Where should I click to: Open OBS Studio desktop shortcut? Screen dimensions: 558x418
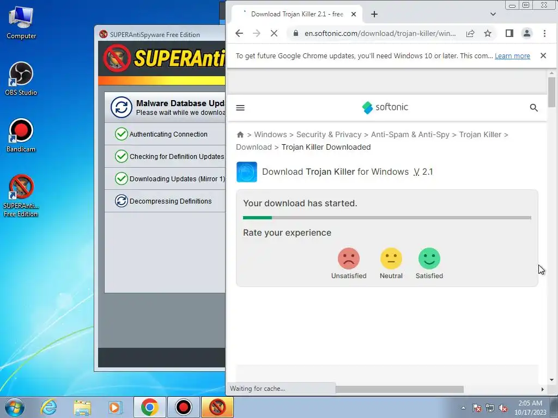(x=21, y=79)
